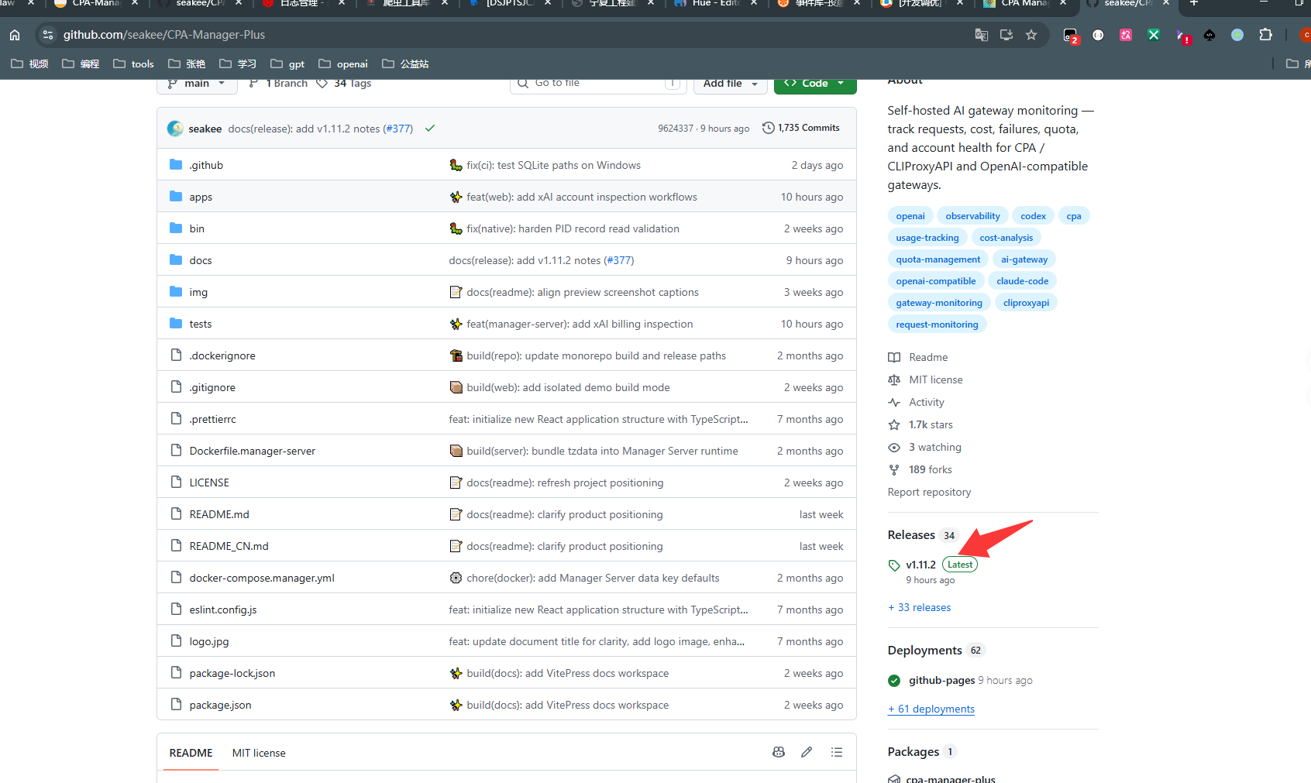Open the tests folder name
Screen dimensions: 1311x783
201,324
